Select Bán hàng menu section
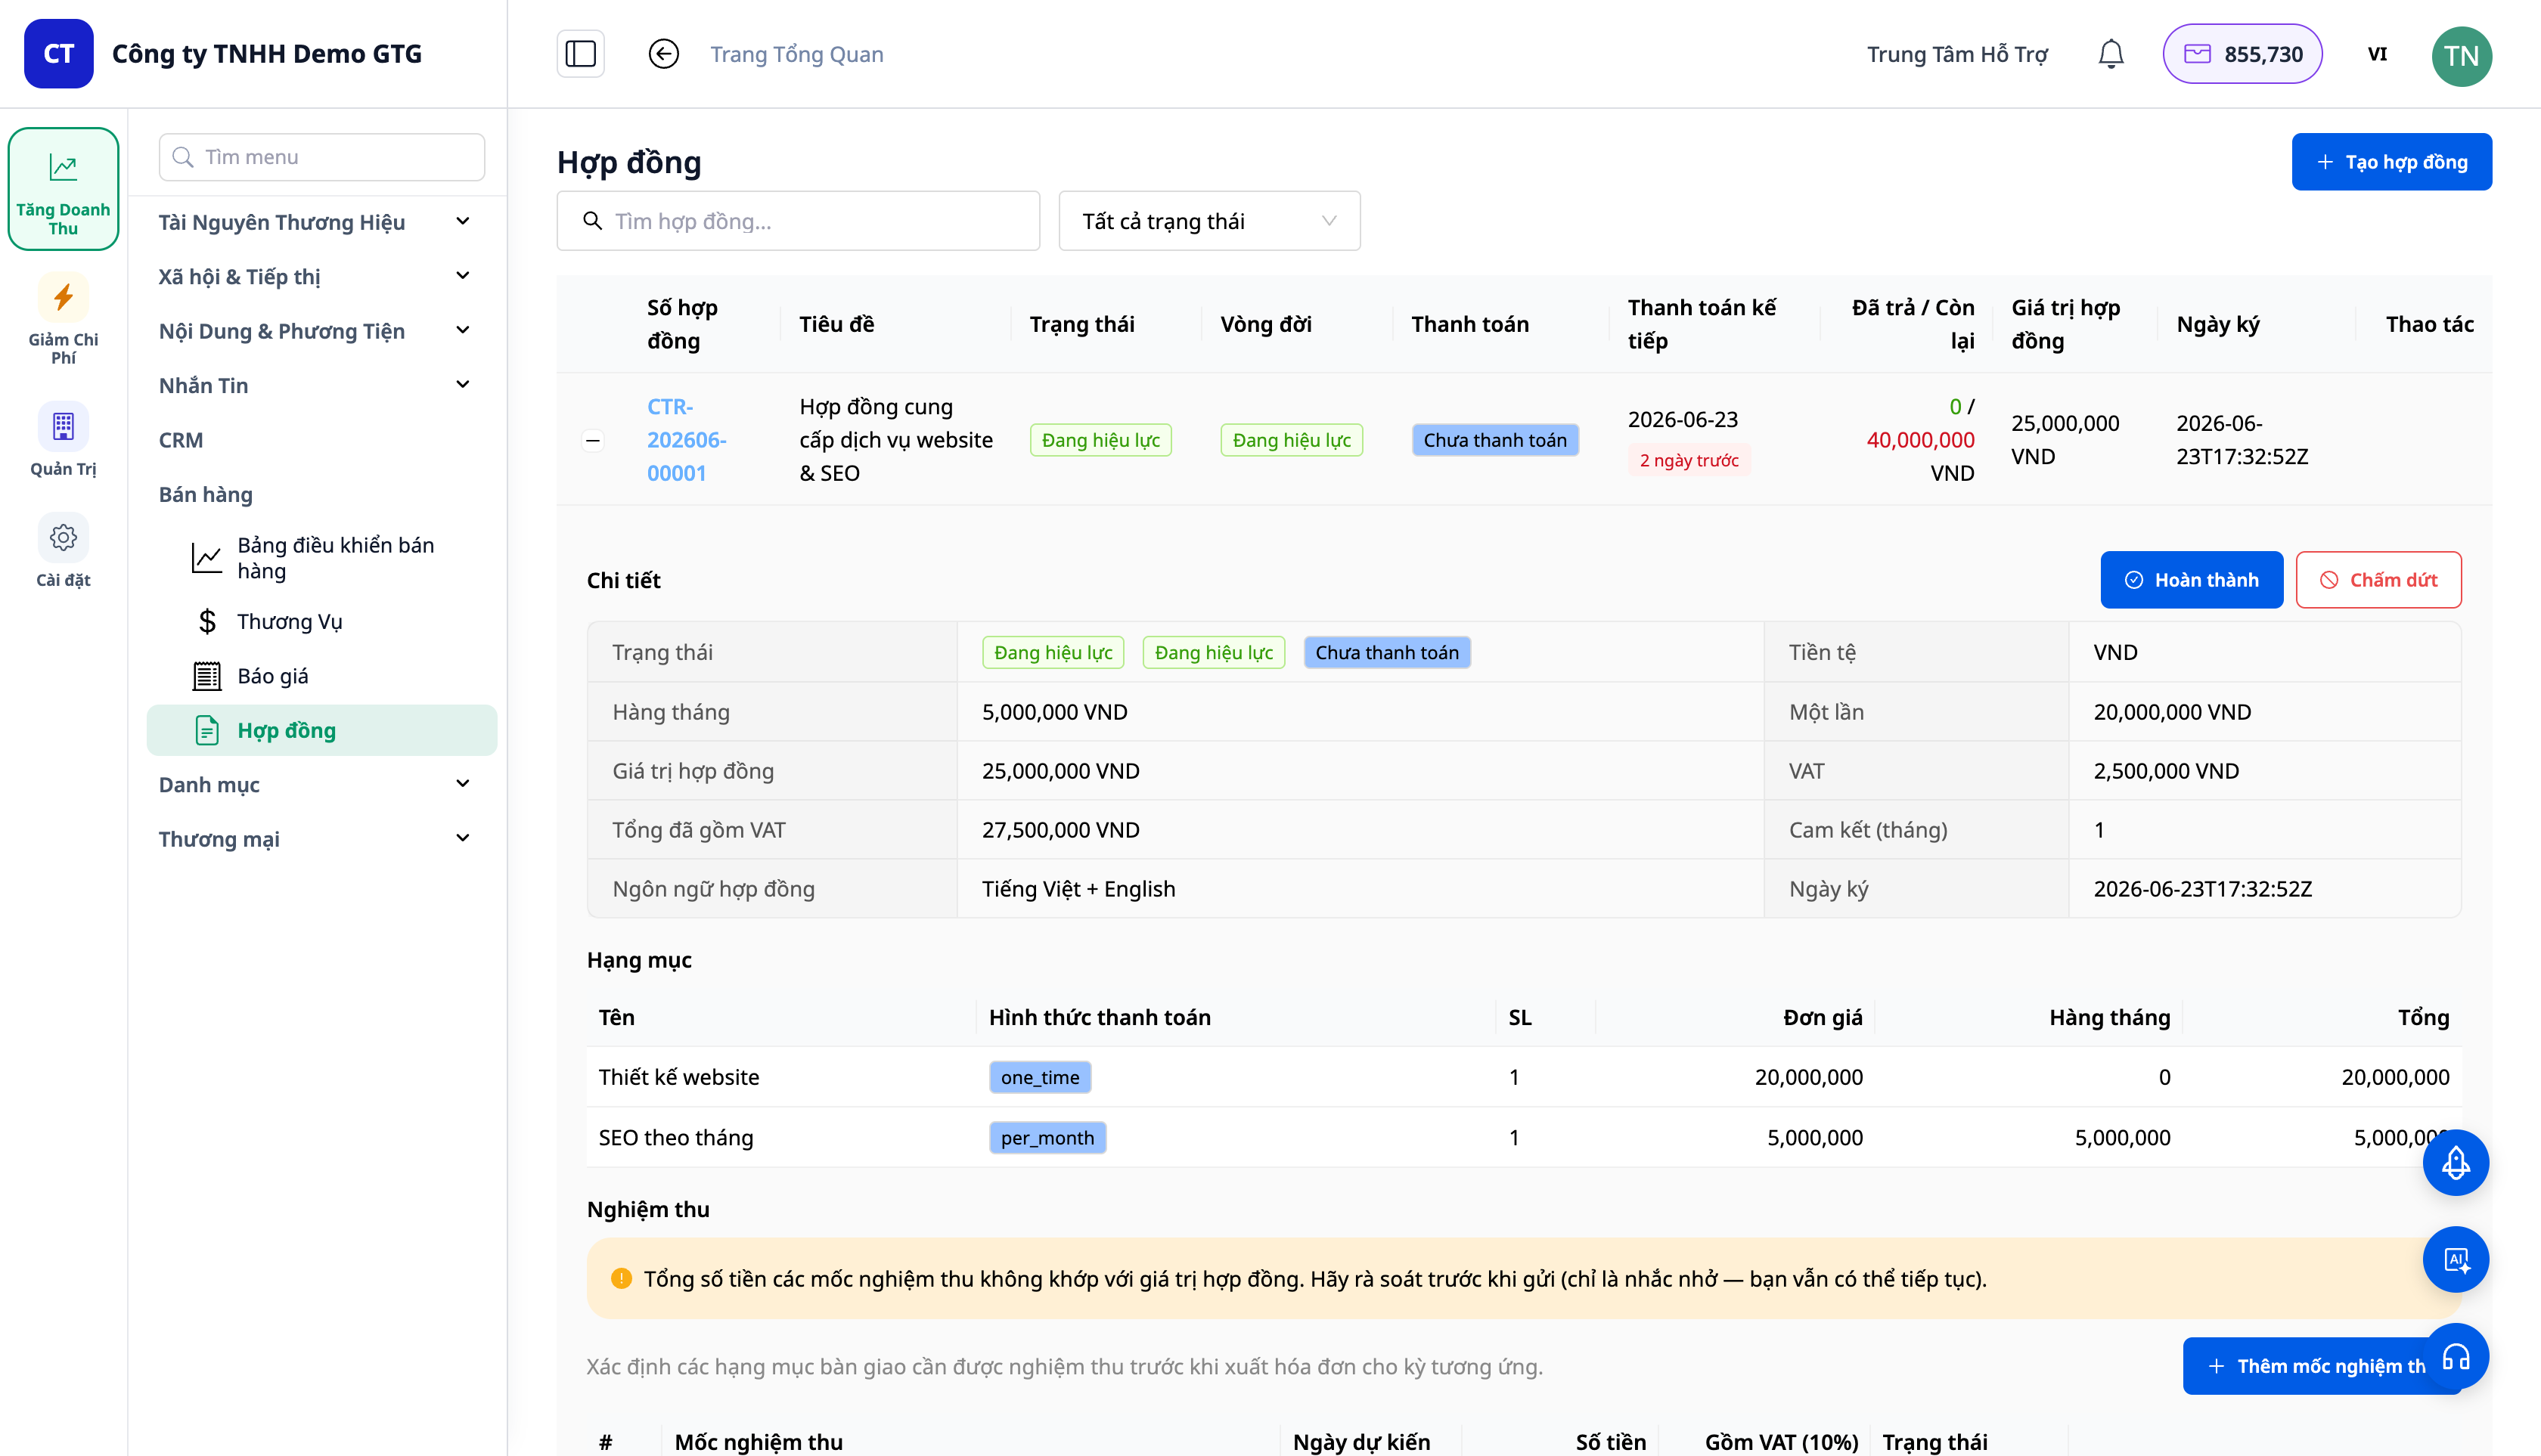Screen dimensions: 2541x1456 point(206,494)
